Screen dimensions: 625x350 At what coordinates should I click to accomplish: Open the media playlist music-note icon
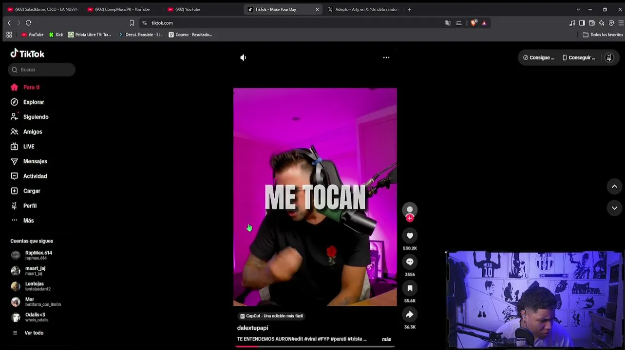pyautogui.click(x=572, y=23)
